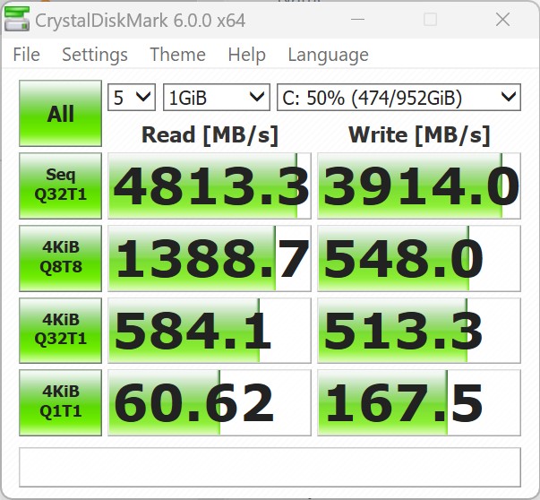Open the drive dropdown showing C: 50%
Image resolution: width=540 pixels, height=500 pixels.
pyautogui.click(x=399, y=98)
